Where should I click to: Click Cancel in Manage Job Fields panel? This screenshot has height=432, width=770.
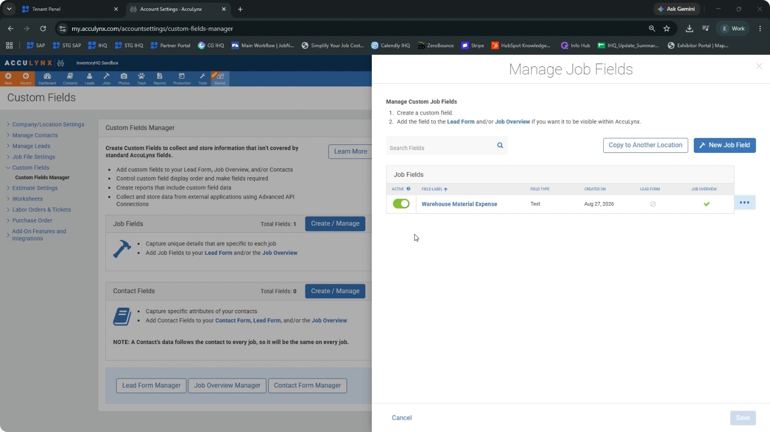[401, 418]
